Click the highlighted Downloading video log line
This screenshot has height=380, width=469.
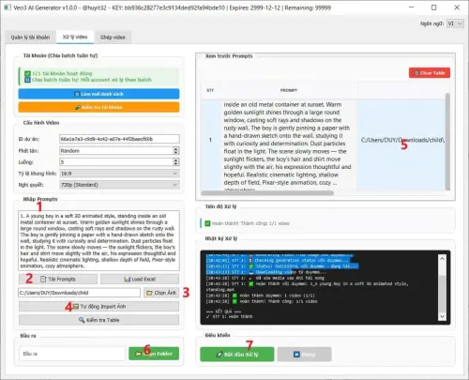266,272
